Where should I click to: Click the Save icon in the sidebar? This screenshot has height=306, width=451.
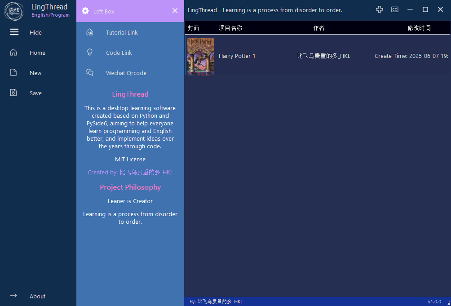(x=14, y=93)
